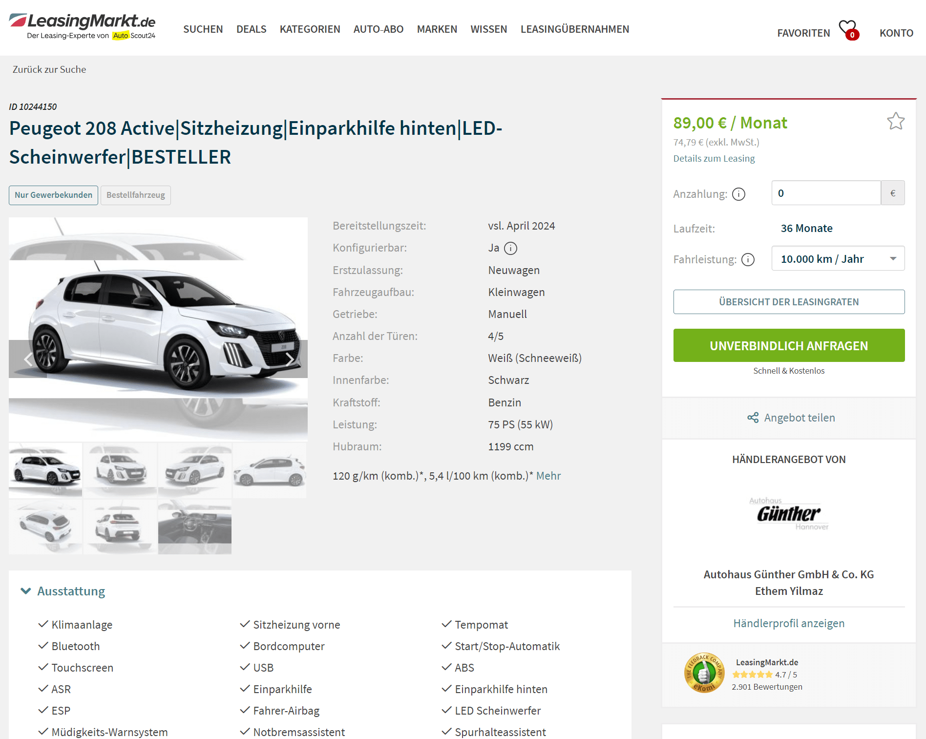Image resolution: width=926 pixels, height=739 pixels.
Task: Click Mehr link for emissions info
Action: (548, 476)
